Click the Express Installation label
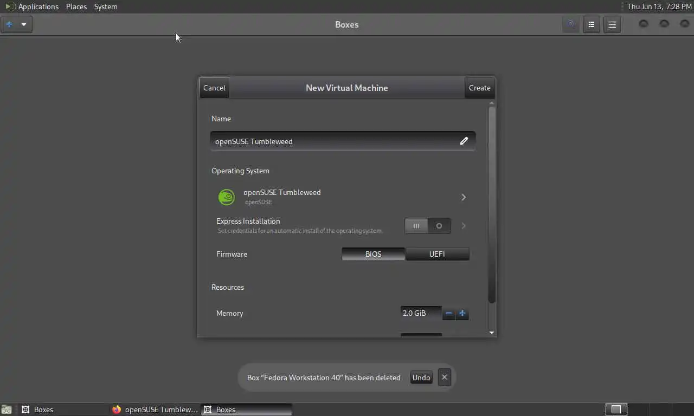Image resolution: width=694 pixels, height=416 pixels. [x=248, y=221]
